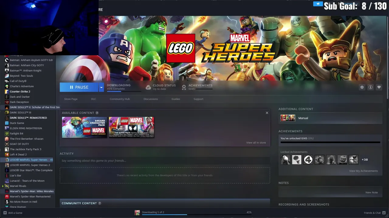This screenshot has height=218, width=389.
Task: Open the game settings gear icon
Action: [x=362, y=87]
